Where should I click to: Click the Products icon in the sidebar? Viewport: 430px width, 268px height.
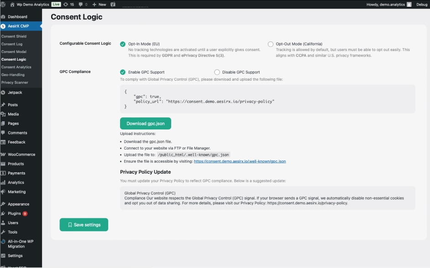click(x=3, y=164)
